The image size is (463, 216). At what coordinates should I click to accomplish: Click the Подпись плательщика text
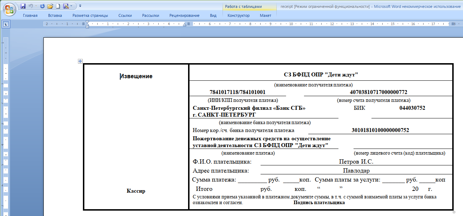click(x=319, y=203)
